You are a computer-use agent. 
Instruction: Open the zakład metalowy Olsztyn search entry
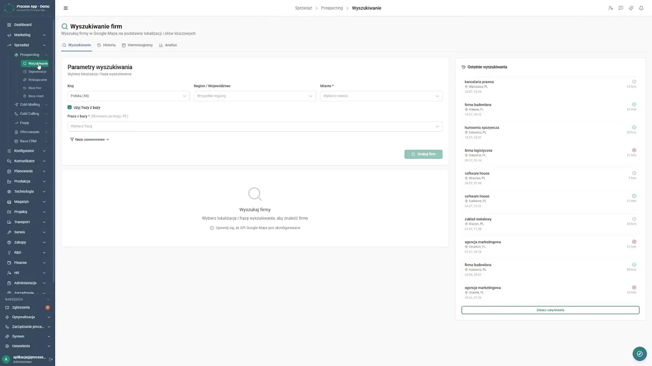550,224
